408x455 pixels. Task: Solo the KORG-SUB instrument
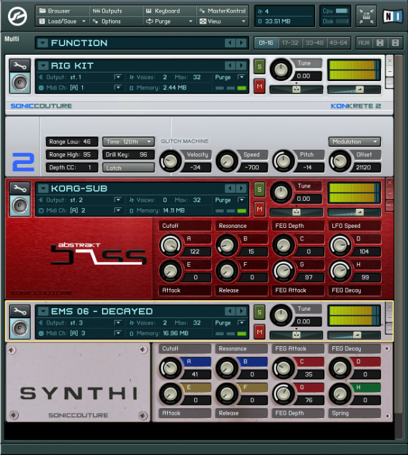coord(259,189)
